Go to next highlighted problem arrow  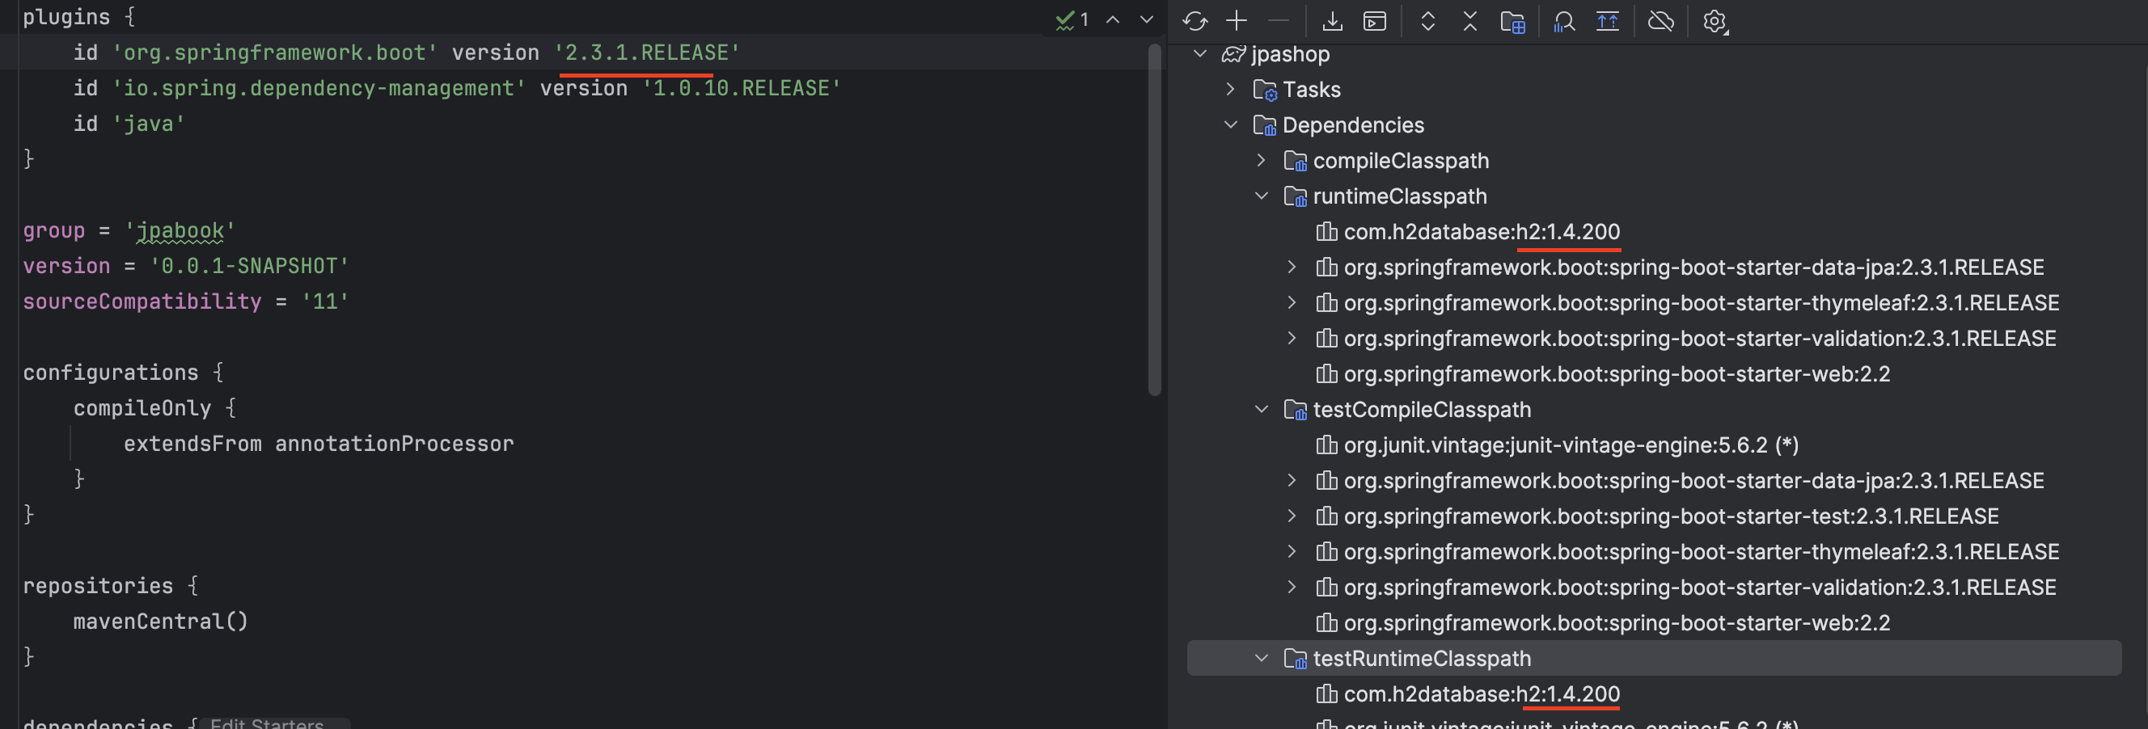point(1147,19)
